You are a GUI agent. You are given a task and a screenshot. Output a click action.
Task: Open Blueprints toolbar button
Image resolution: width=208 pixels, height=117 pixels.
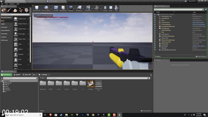(79, 8)
